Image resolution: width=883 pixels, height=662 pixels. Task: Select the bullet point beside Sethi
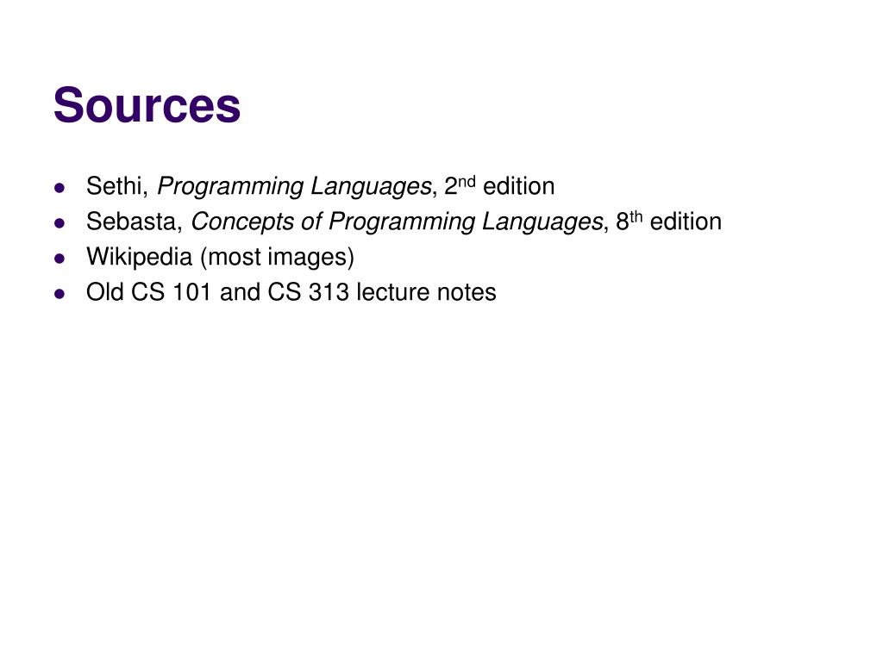tap(59, 188)
